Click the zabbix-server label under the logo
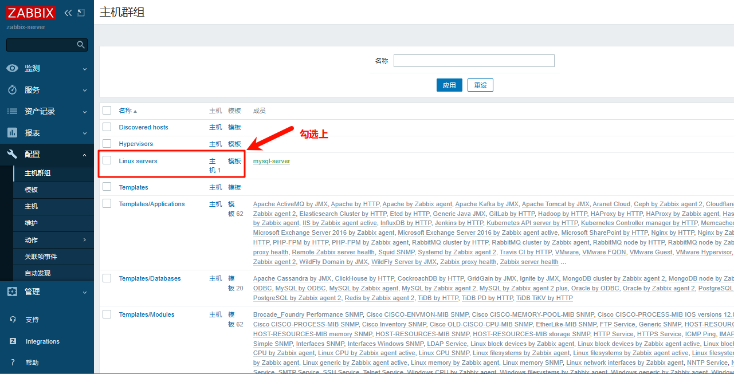The height and width of the screenshot is (374, 734). point(26,27)
